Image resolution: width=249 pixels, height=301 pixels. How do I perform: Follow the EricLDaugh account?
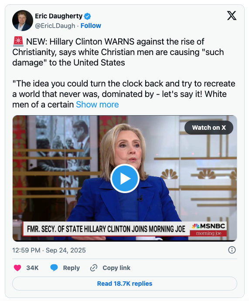[x=91, y=25]
